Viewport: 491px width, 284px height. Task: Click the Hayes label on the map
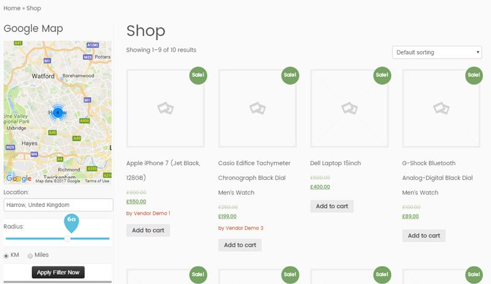click(30, 144)
